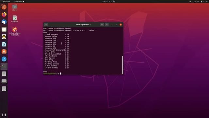The width and height of the screenshot is (209, 118).
Task: Open the Files manager in the dock
Action: point(4,29)
